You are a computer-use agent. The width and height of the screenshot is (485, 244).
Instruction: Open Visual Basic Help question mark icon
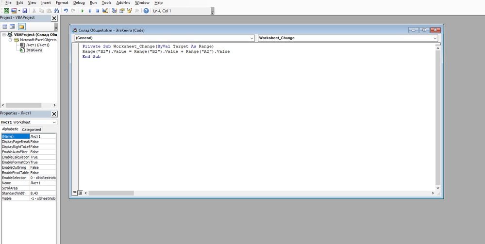(x=146, y=11)
